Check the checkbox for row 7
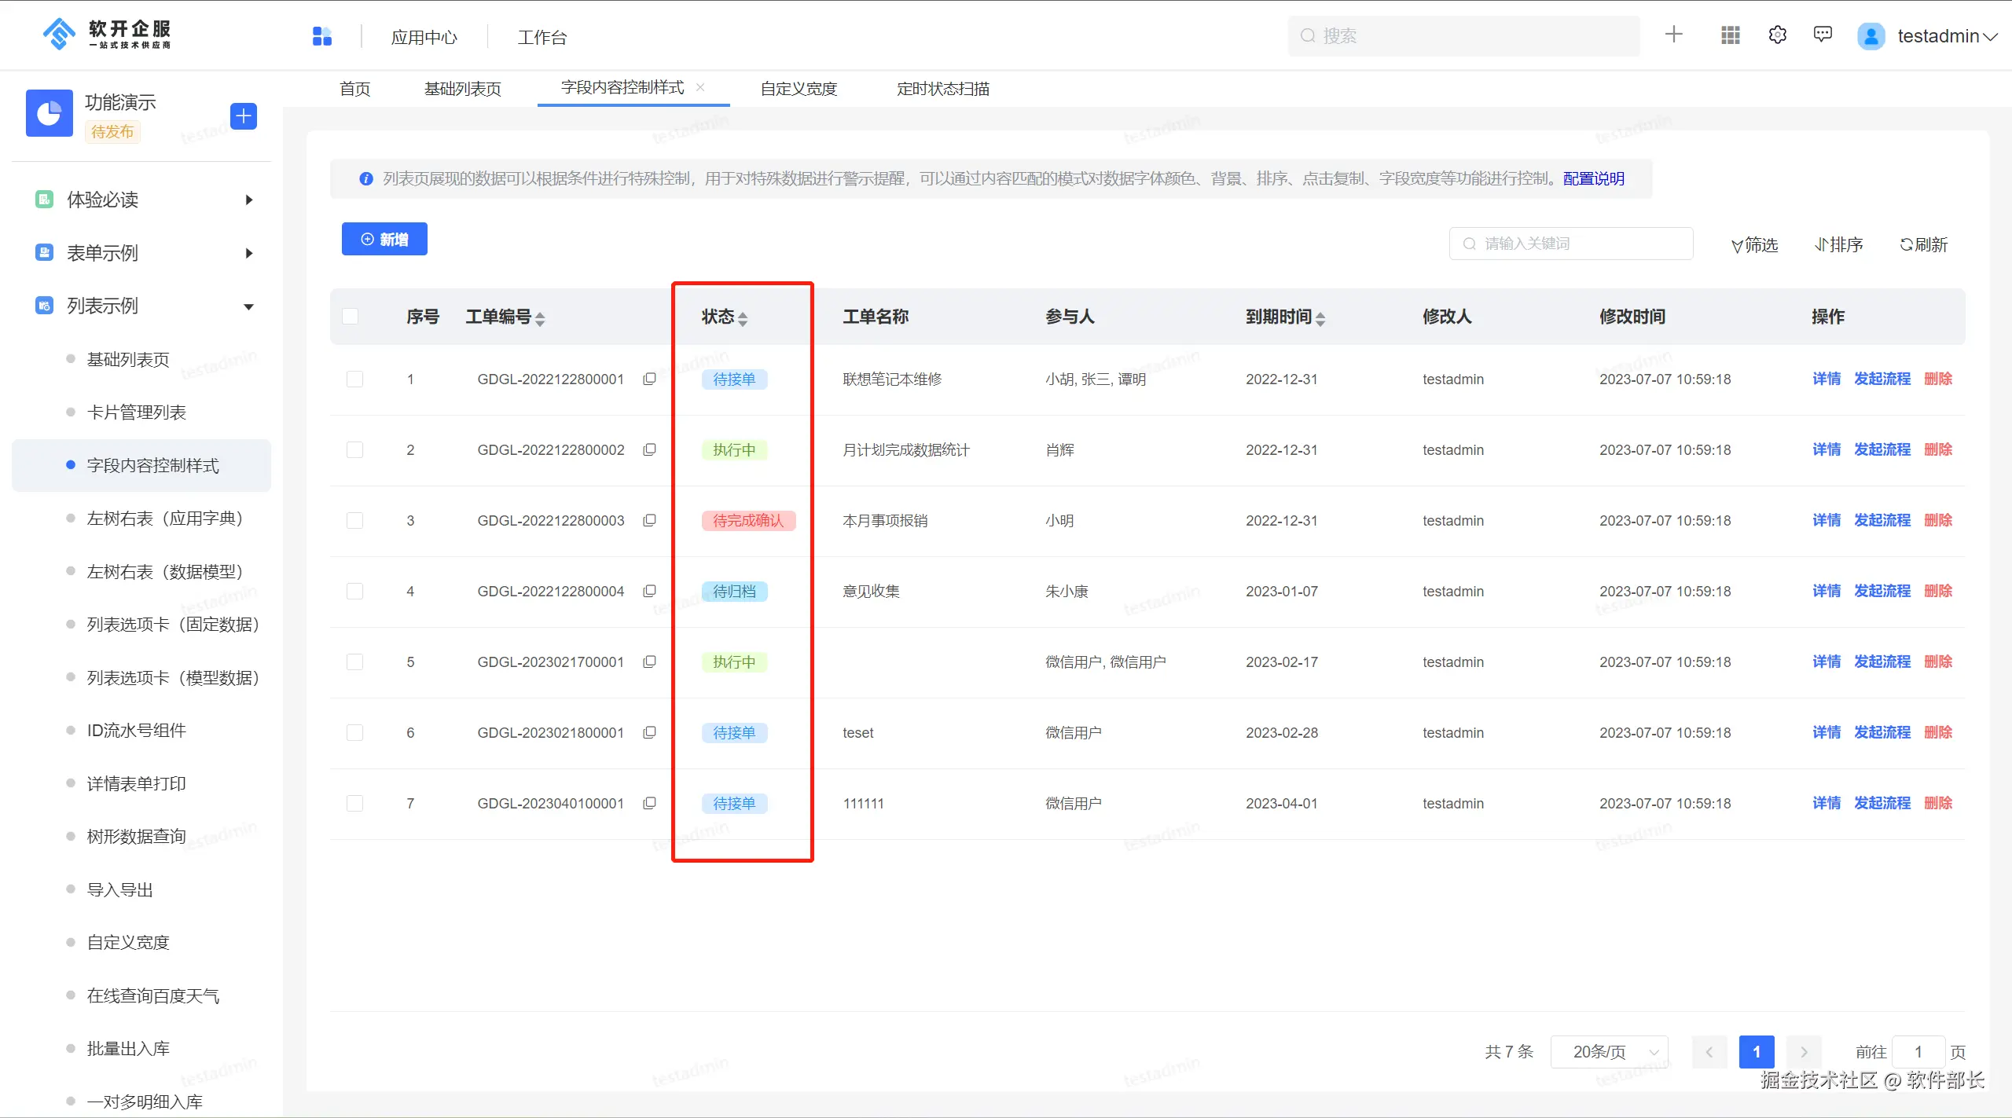The image size is (2012, 1118). 355,803
